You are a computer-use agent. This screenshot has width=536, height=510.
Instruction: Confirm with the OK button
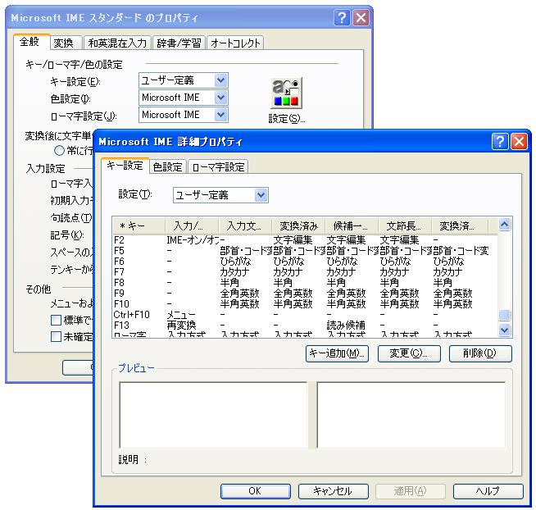pyautogui.click(x=256, y=491)
